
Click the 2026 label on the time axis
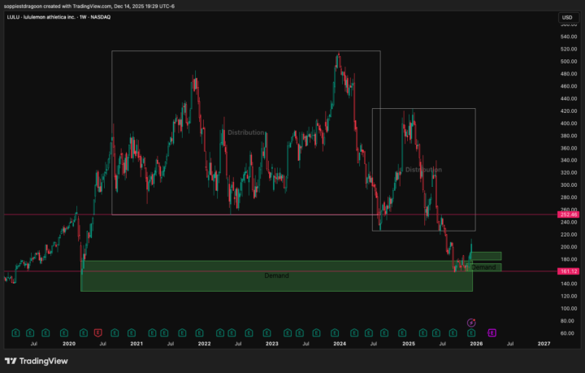click(476, 344)
